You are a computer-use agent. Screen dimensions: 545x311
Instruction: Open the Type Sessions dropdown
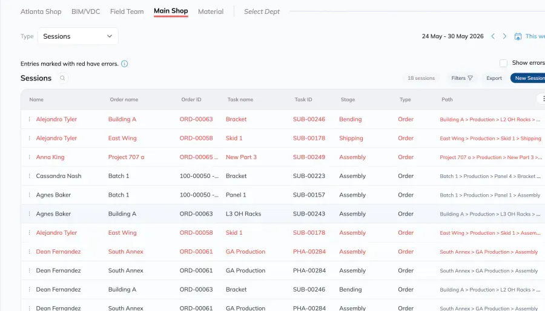point(78,36)
